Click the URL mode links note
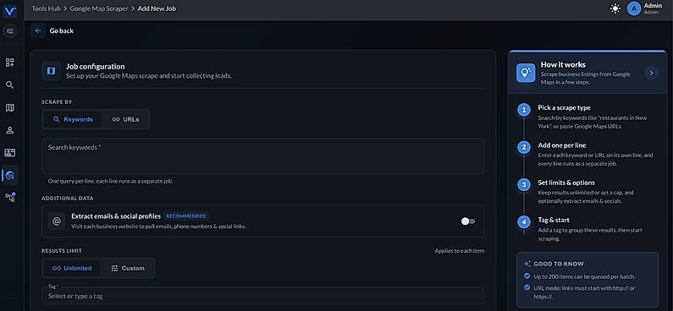Screen dimensions: 673x311 (x=584, y=292)
